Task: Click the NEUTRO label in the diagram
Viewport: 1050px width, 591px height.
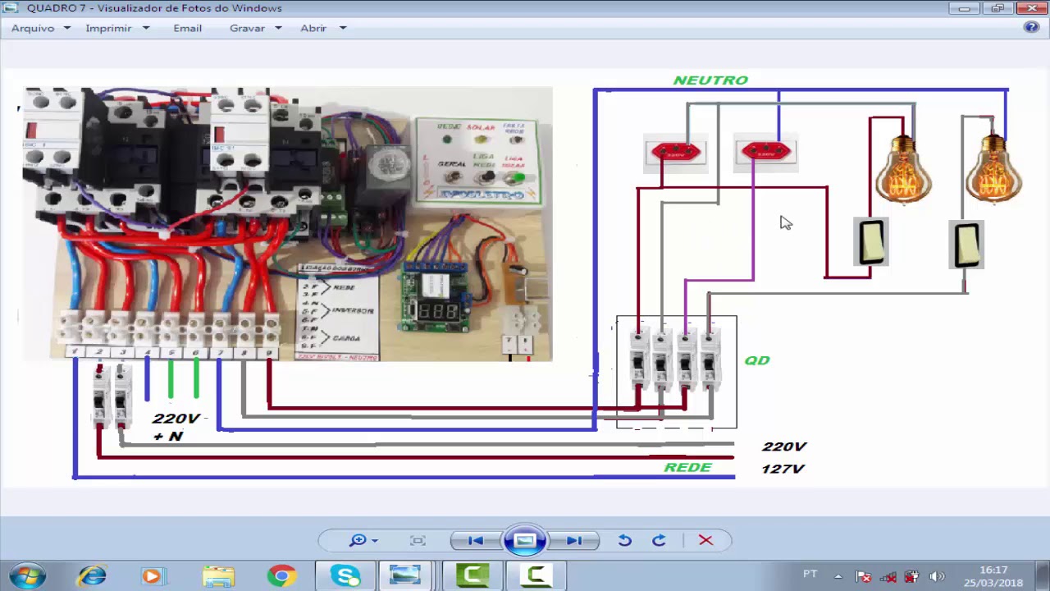Action: [710, 80]
